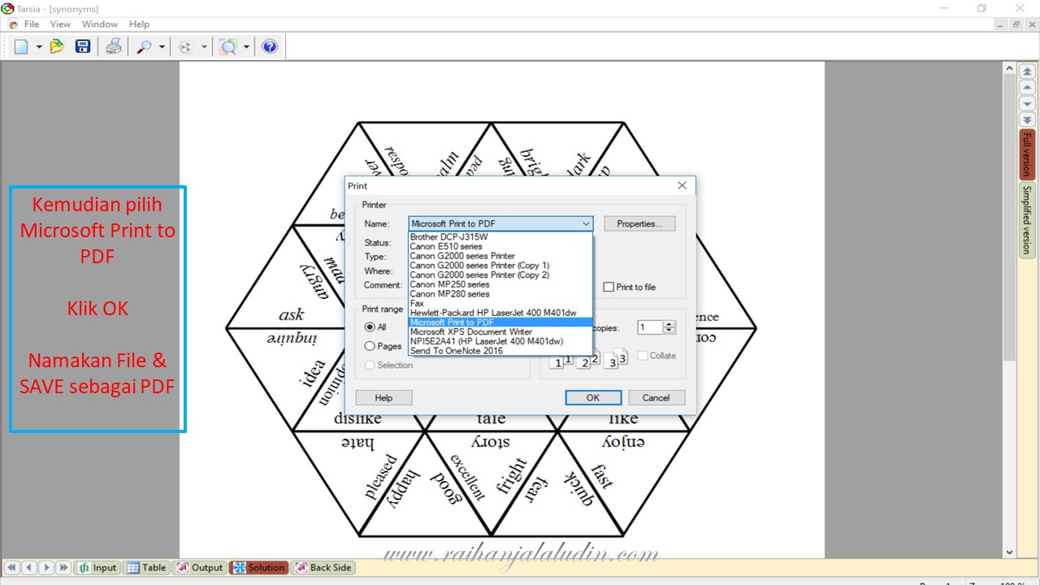The width and height of the screenshot is (1040, 585).
Task: Click the Print toolbar icon
Action: (x=113, y=47)
